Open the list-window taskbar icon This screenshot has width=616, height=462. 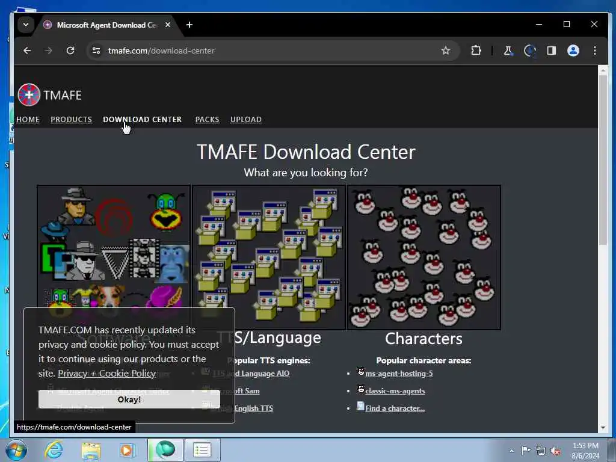202,450
